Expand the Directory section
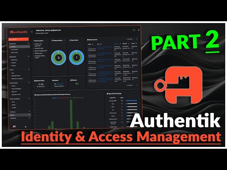 coord(20,112)
